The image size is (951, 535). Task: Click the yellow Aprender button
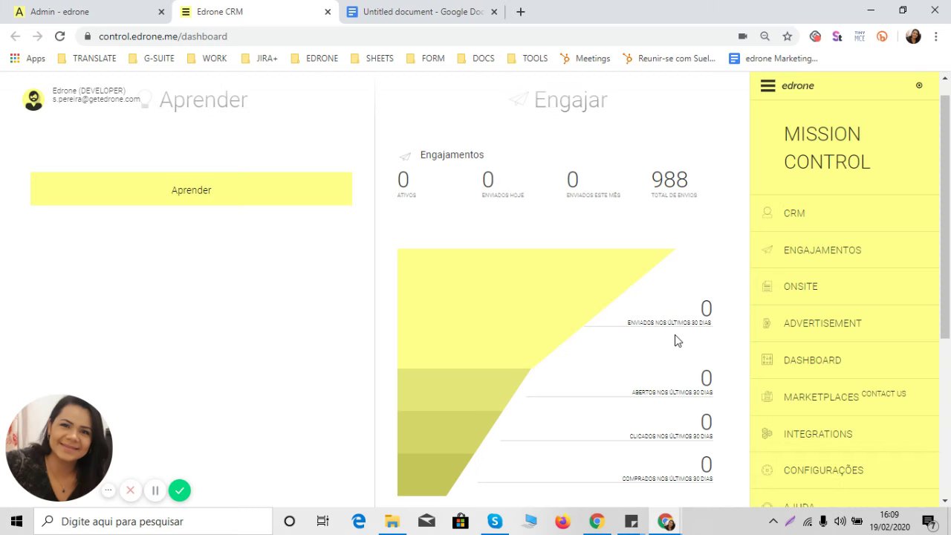click(191, 189)
